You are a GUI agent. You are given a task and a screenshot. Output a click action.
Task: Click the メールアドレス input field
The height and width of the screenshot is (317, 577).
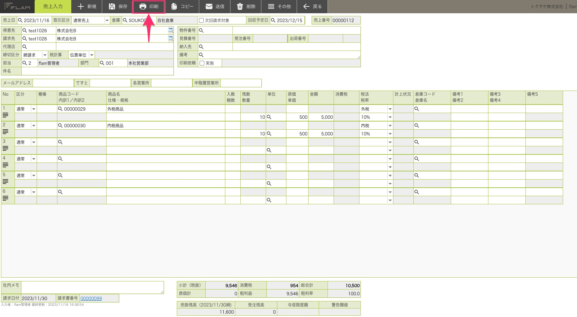coord(53,83)
